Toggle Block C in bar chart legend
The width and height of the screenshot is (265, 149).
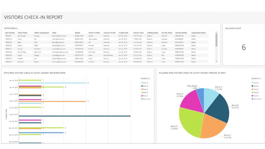click(x=145, y=89)
